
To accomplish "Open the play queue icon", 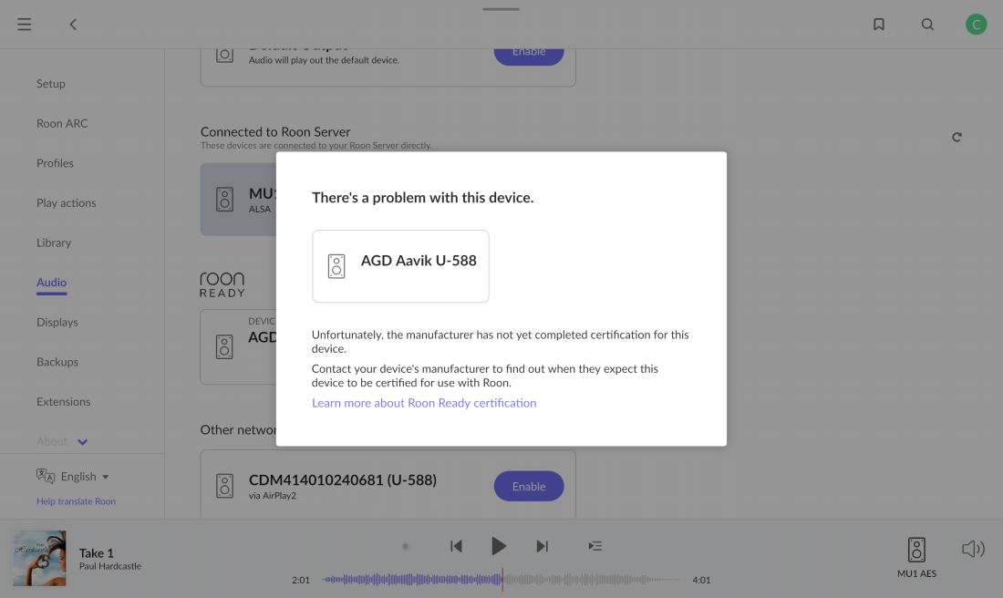I will click(x=595, y=546).
